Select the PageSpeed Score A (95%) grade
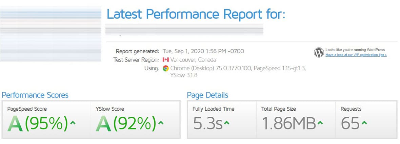The height and width of the screenshot is (144, 400). [40, 124]
